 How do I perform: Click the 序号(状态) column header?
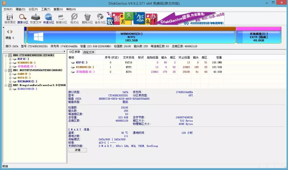pyautogui.click(x=112, y=57)
